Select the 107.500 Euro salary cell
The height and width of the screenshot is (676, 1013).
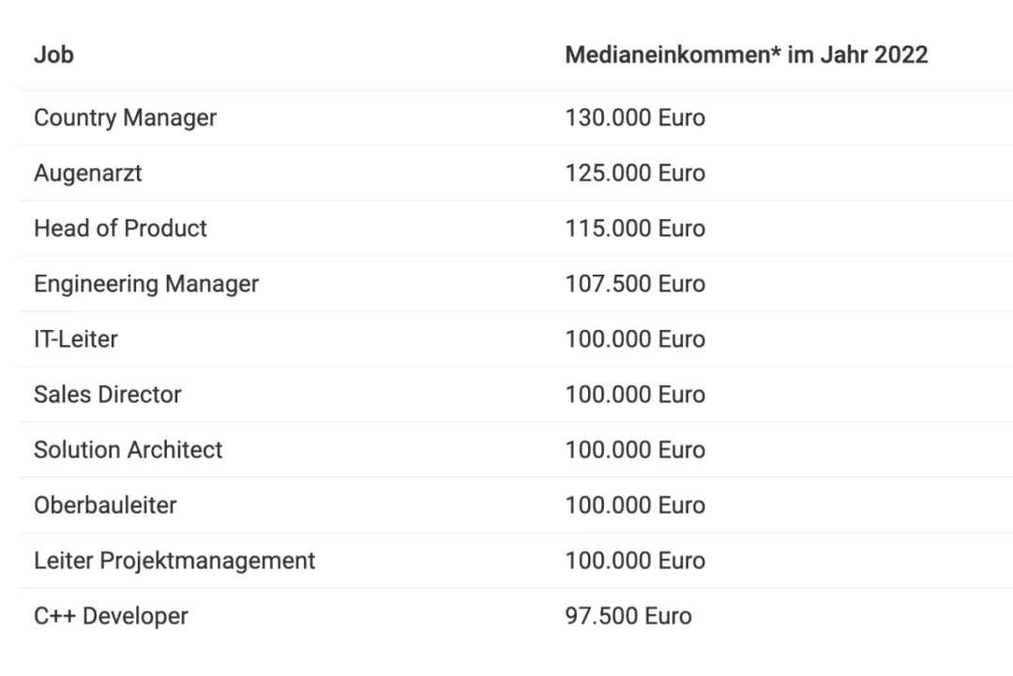coord(635,284)
